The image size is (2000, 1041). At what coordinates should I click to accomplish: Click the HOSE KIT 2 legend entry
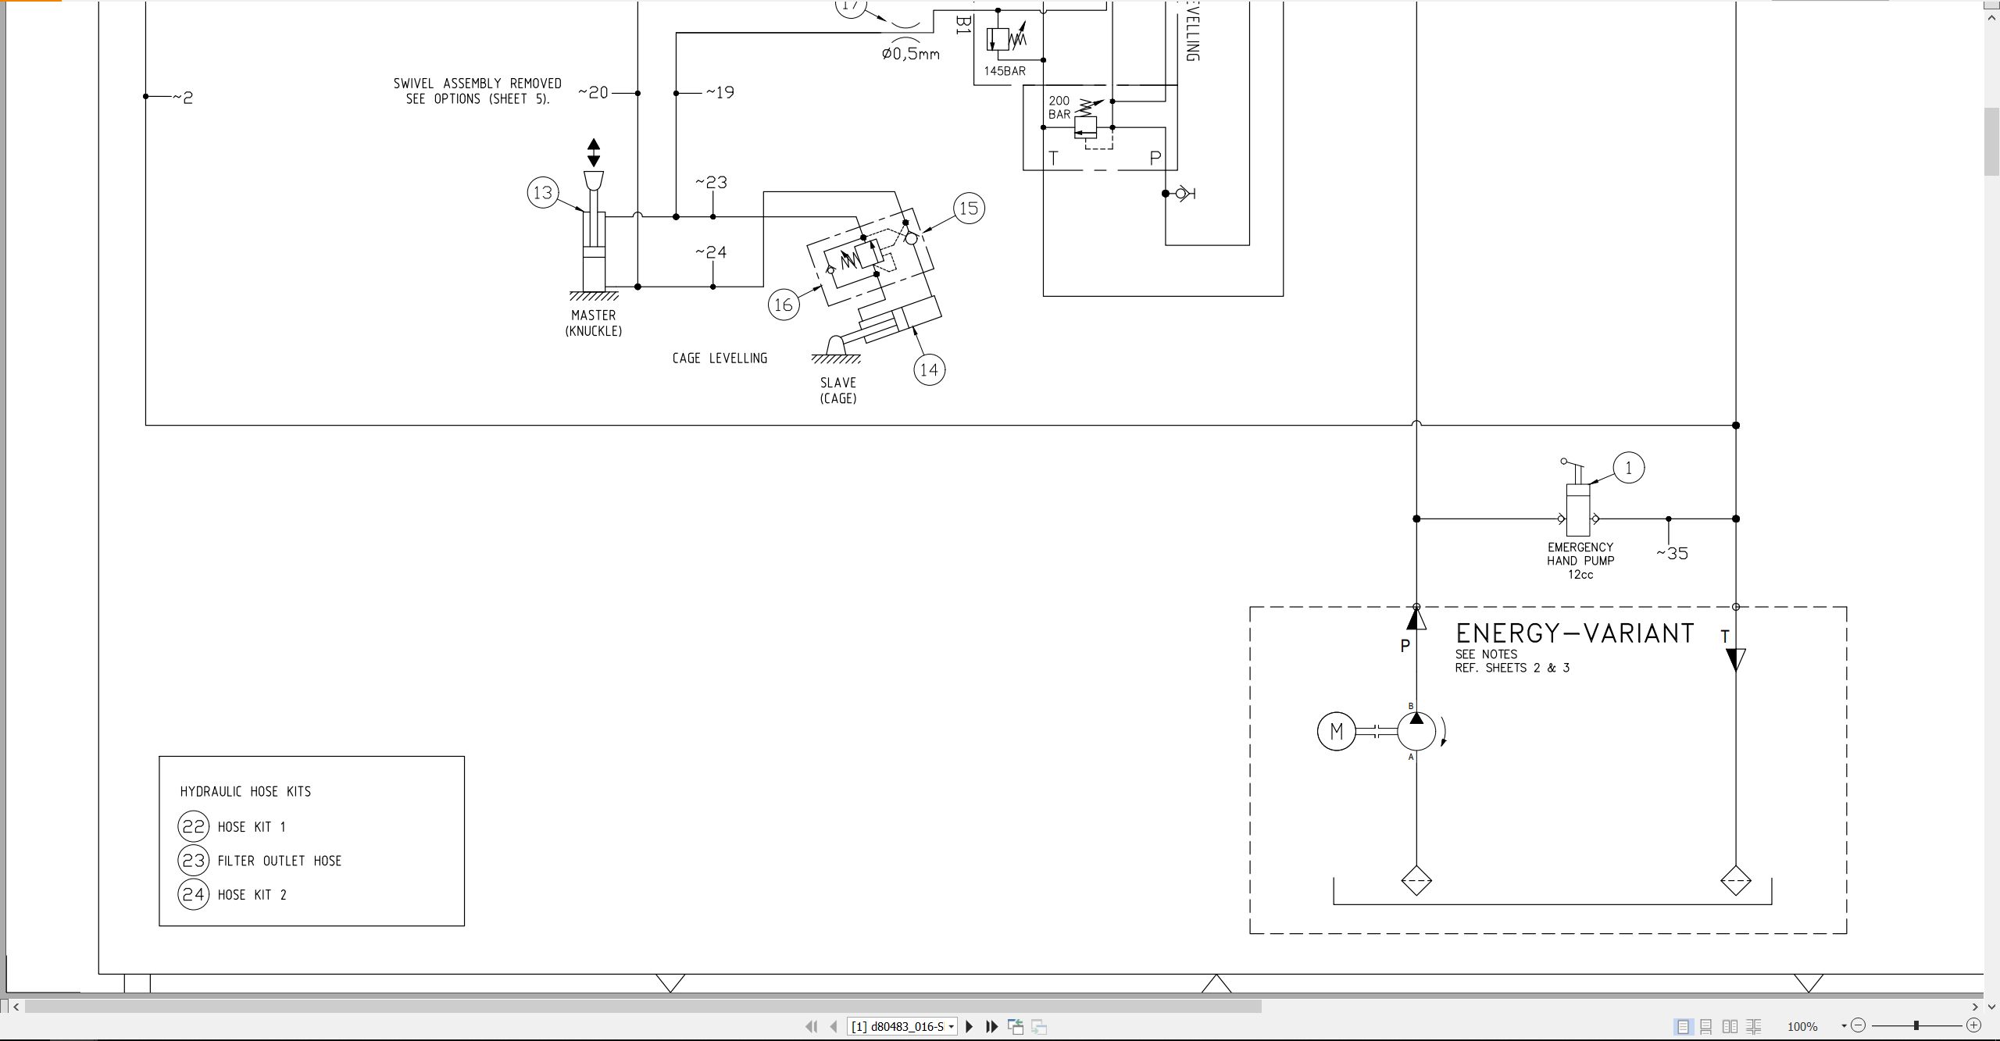252,895
